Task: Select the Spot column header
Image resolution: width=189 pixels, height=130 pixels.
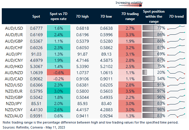Action: [x=36, y=16]
